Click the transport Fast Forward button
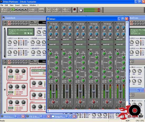145x122 pixels. 22,9
